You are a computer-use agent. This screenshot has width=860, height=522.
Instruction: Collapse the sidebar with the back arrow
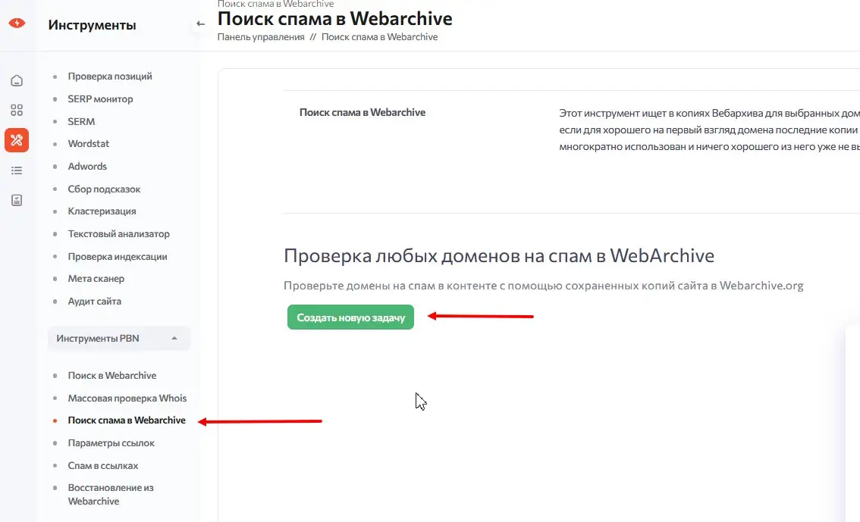pyautogui.click(x=200, y=24)
